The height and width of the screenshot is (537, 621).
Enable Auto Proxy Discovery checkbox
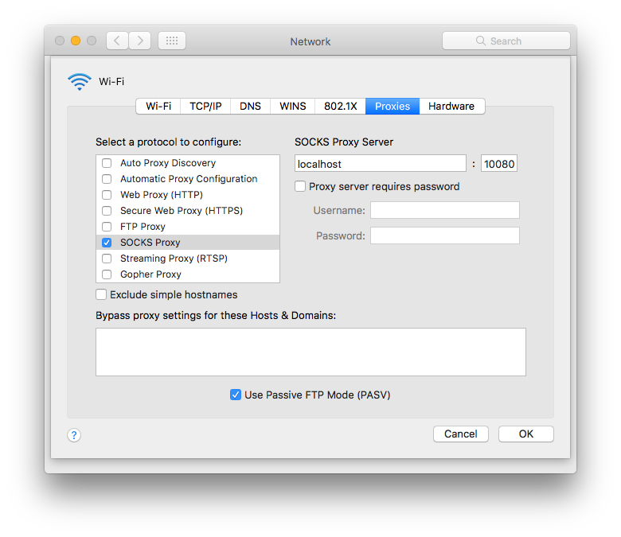tap(107, 163)
